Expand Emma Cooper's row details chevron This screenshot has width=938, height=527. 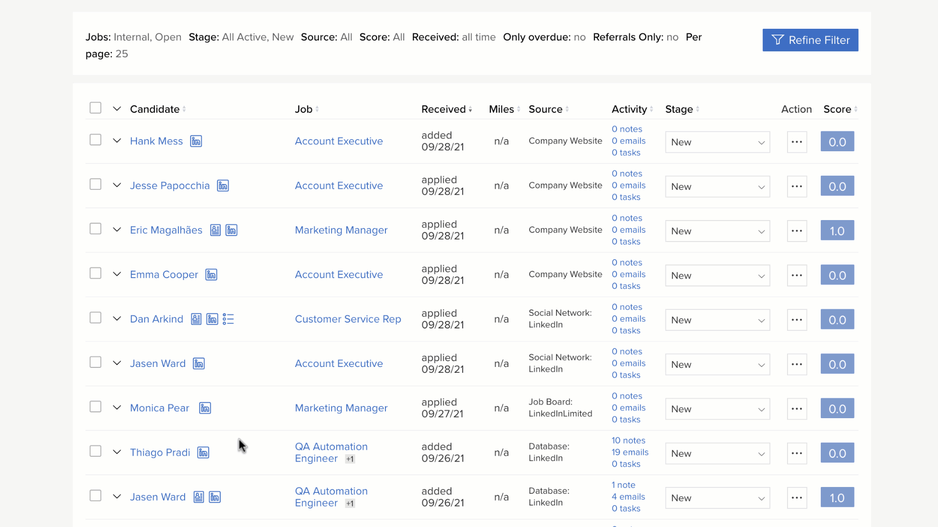(117, 274)
